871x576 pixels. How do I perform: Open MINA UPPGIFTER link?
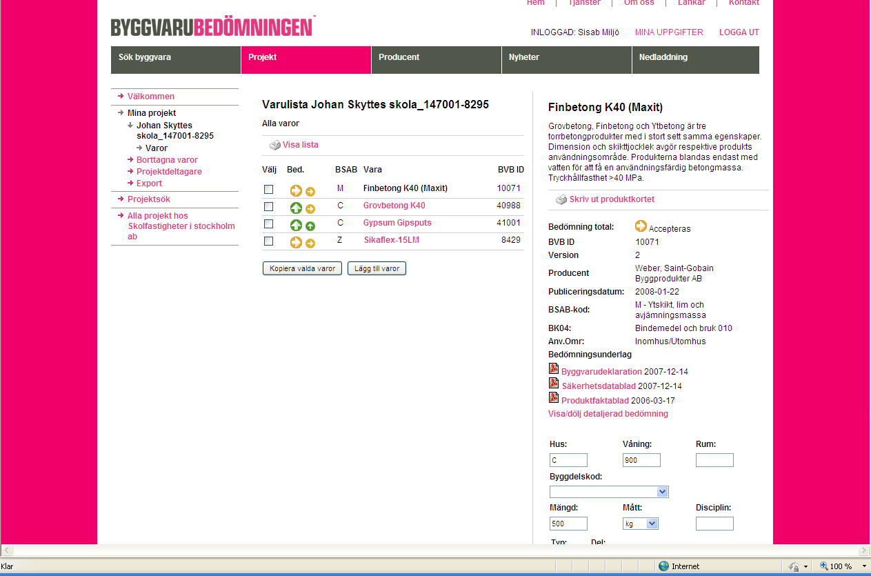(669, 32)
